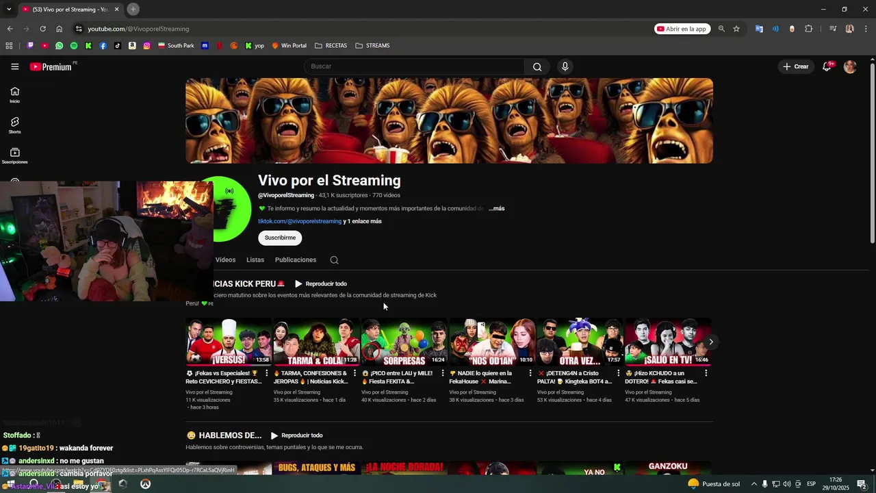876x493 pixels.
Task: Open browser zoom magnifier icon
Action: [721, 29]
